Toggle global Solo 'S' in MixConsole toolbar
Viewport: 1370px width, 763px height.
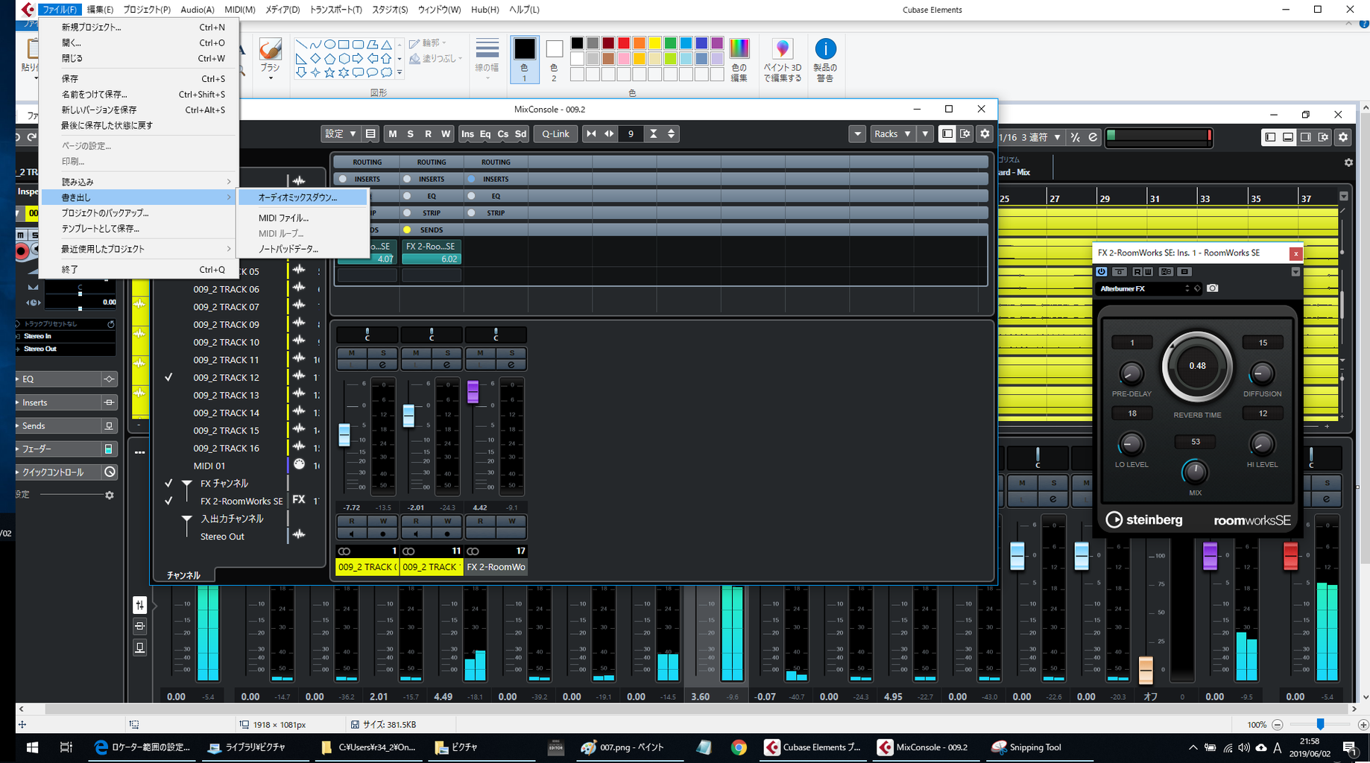click(x=410, y=134)
